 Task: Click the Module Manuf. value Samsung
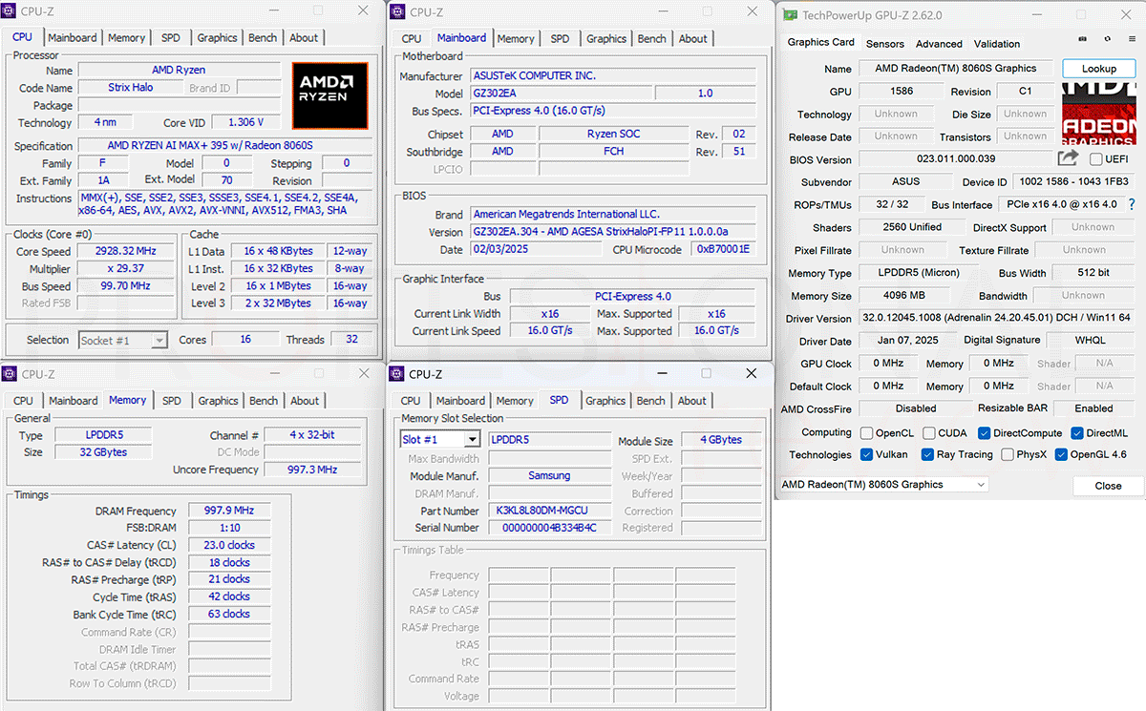point(549,475)
